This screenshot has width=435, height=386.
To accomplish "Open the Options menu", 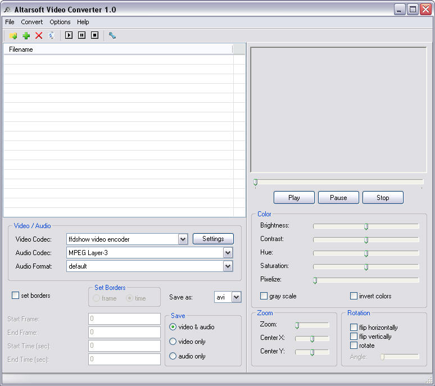I will 60,22.
